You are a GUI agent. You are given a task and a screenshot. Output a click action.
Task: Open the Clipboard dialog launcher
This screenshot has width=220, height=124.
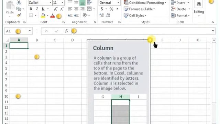point(24,22)
